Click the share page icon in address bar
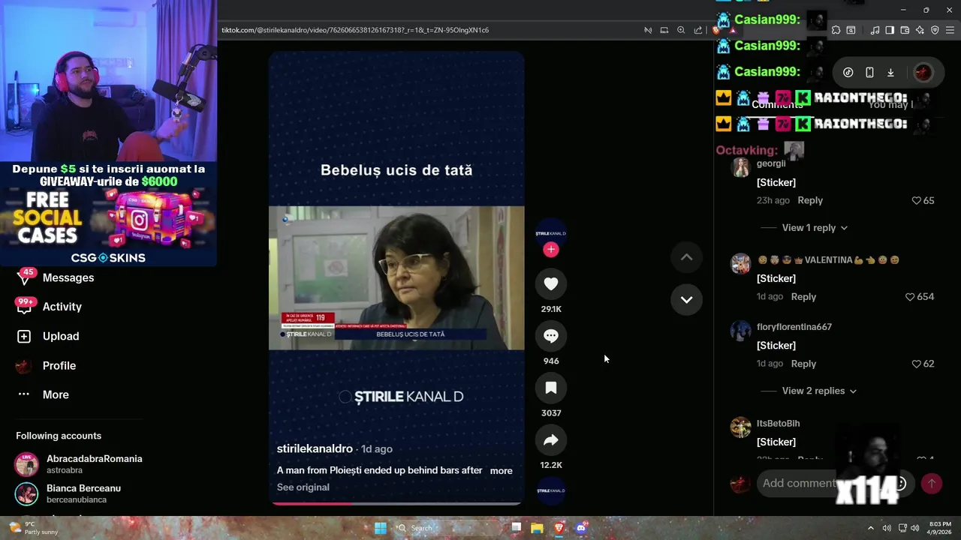This screenshot has height=540, width=961. [698, 30]
